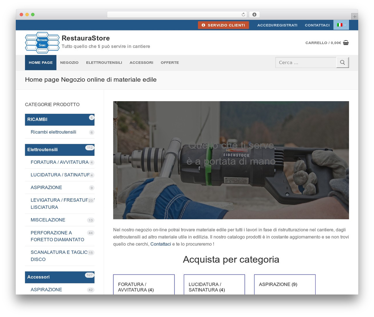374x317 pixels.
Task: Open the ACCESSORI menu item
Action: pos(141,63)
